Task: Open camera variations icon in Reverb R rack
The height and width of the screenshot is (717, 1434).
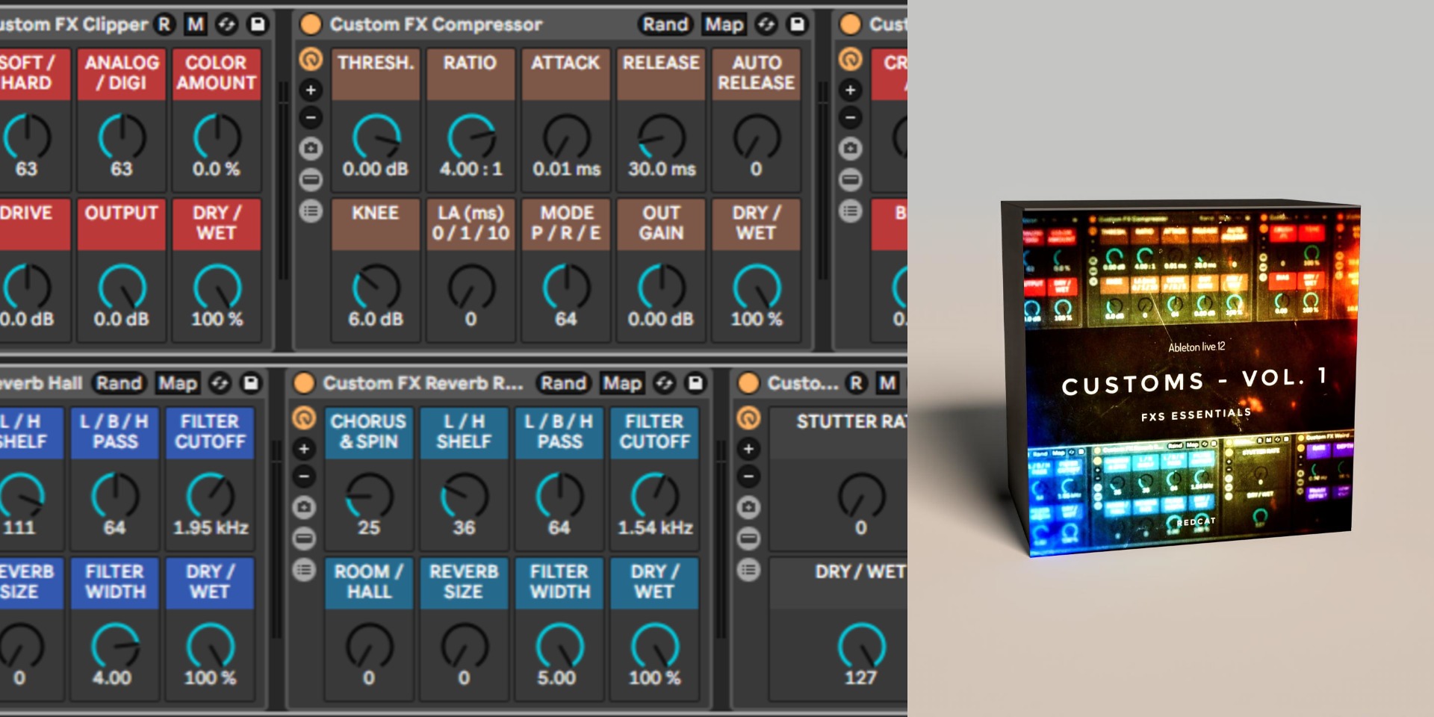Action: pos(304,507)
